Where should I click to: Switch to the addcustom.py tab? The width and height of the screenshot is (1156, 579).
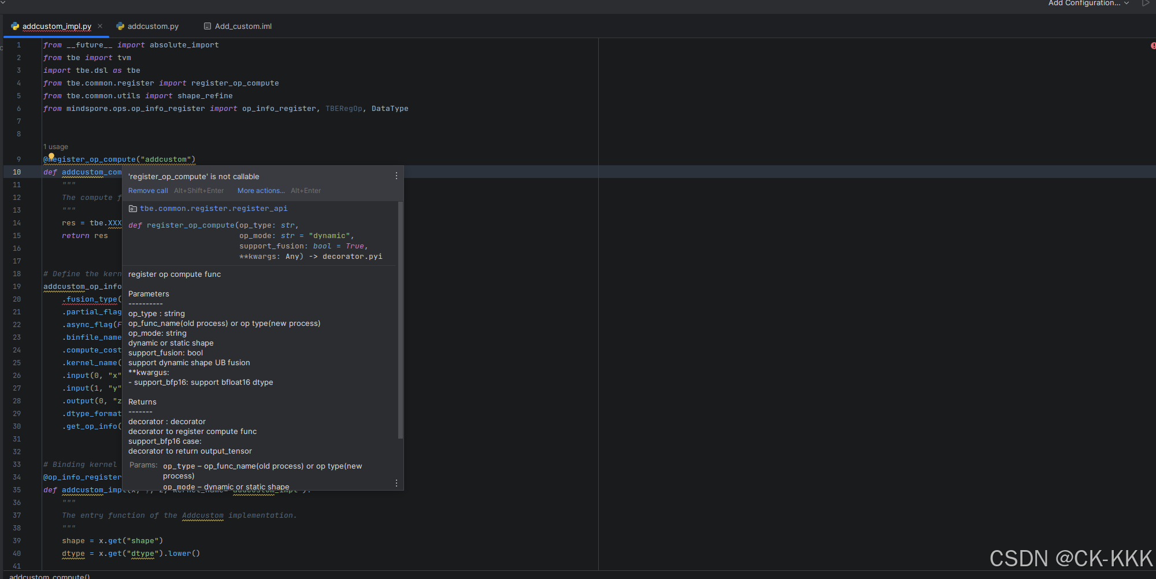pos(153,27)
